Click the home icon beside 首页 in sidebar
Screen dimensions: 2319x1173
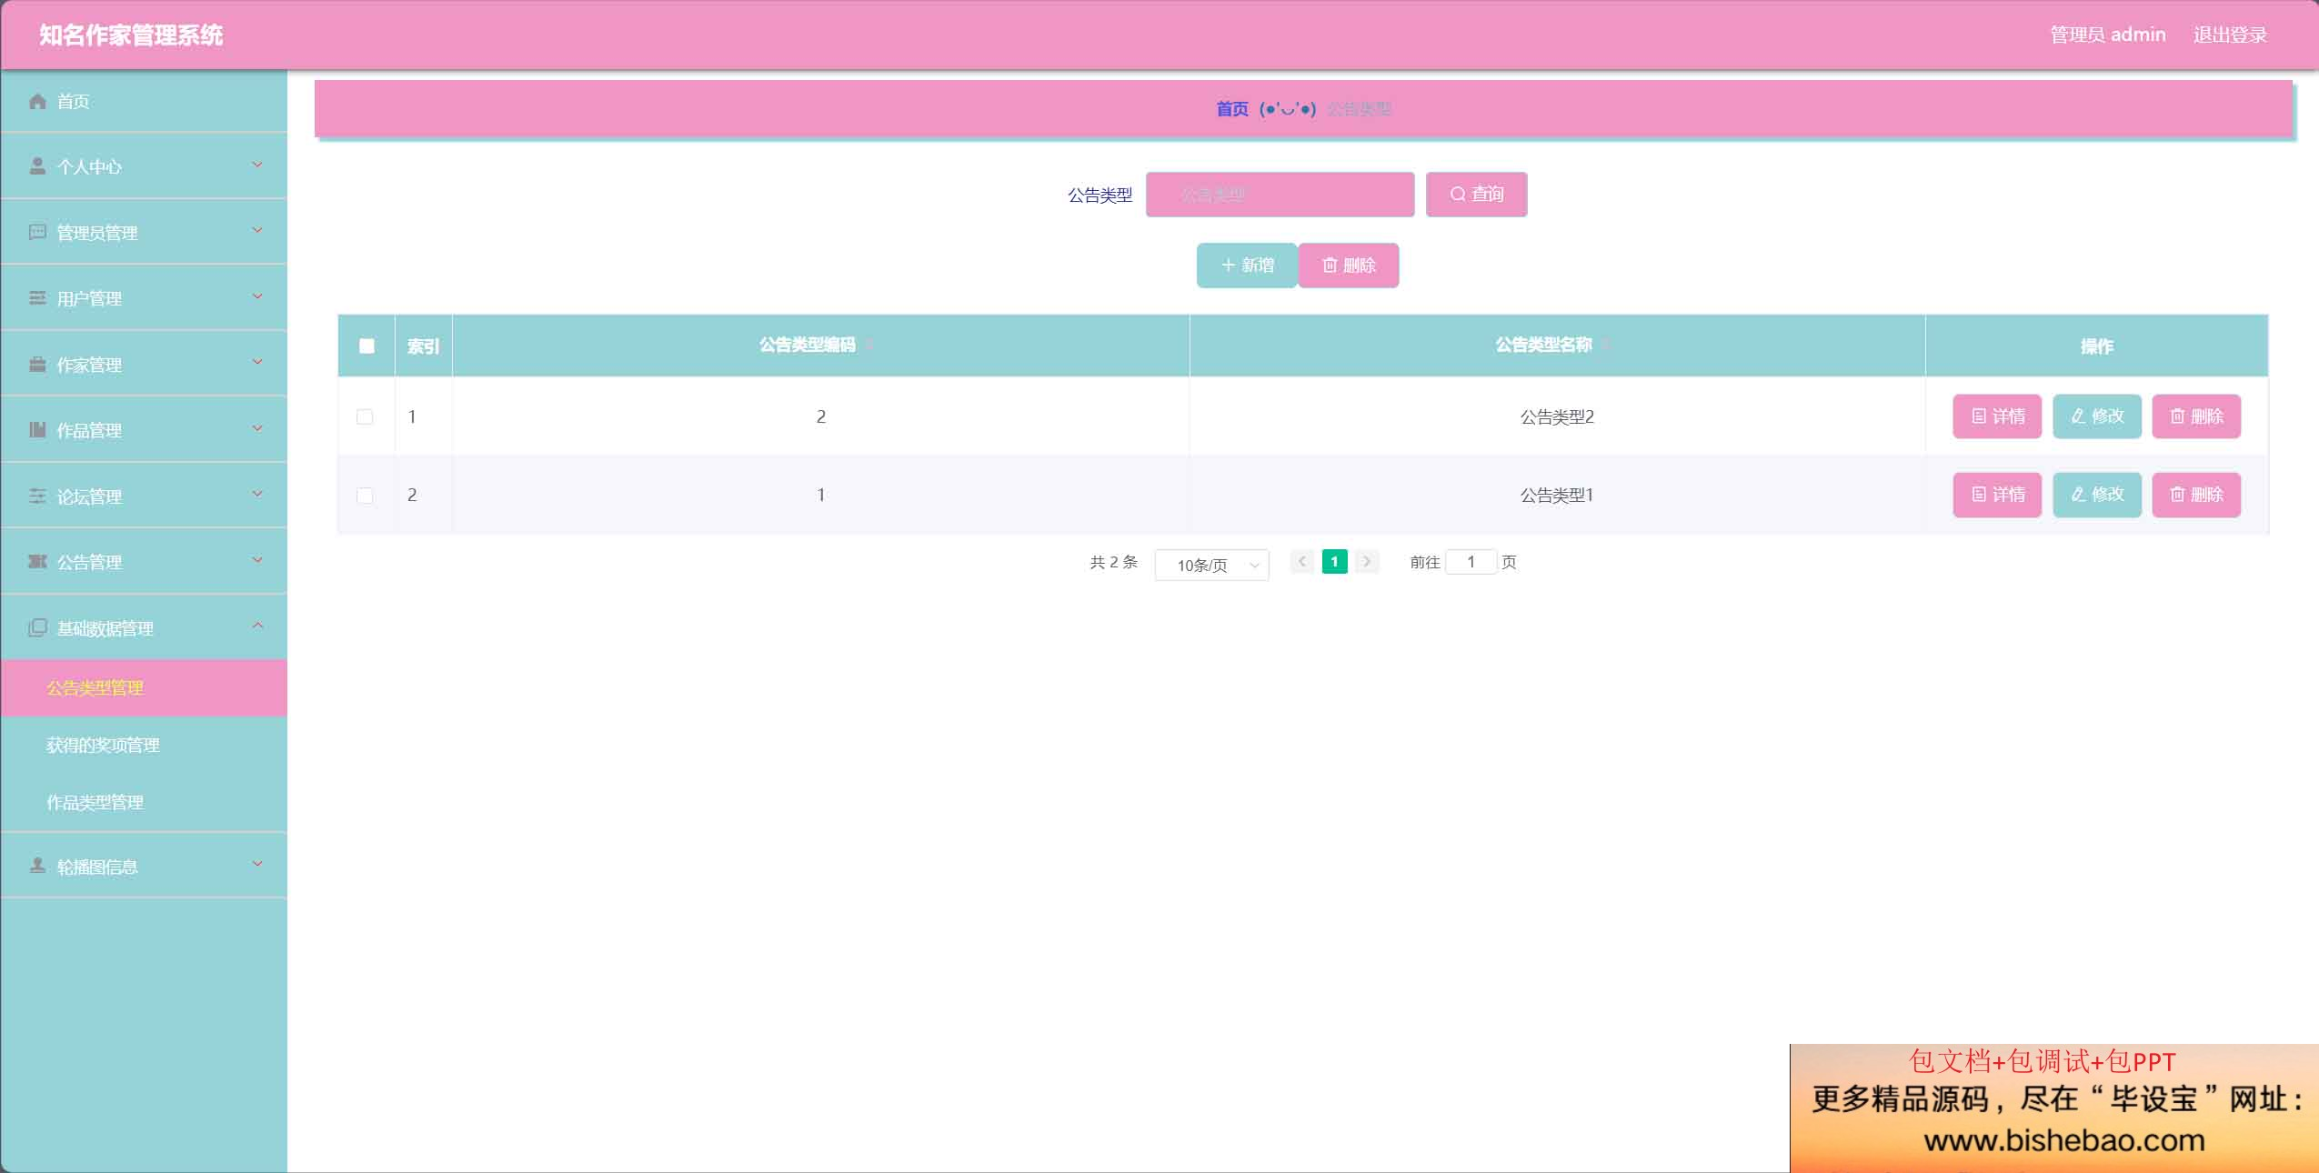coord(37,101)
